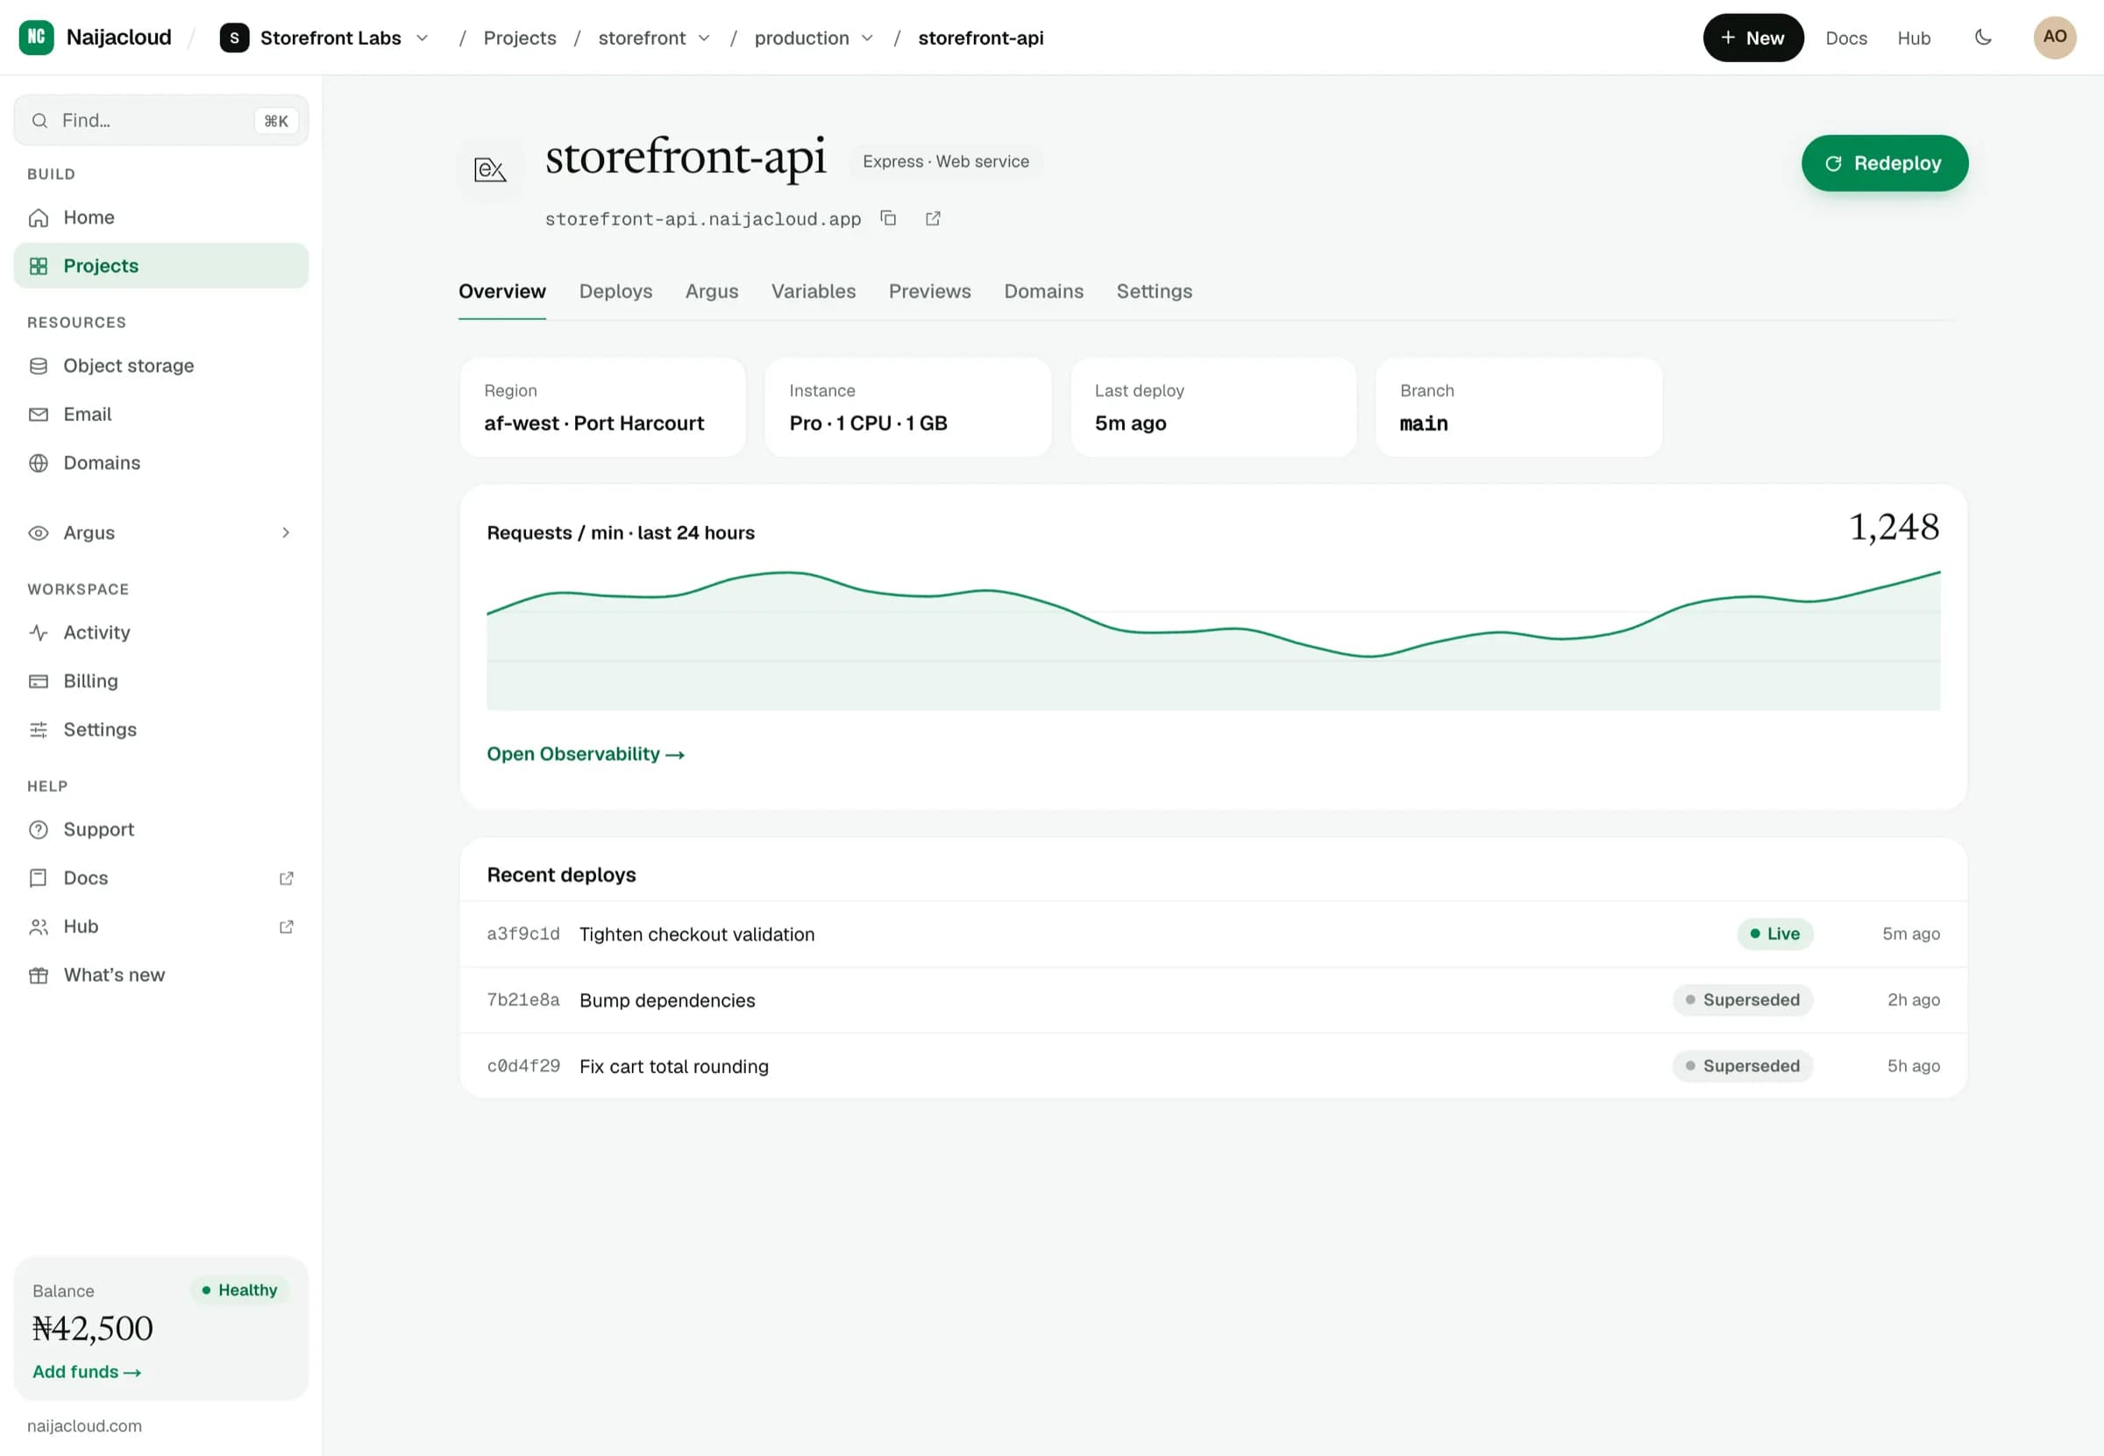
Task: Switch to the Previews tab
Action: (x=930, y=291)
